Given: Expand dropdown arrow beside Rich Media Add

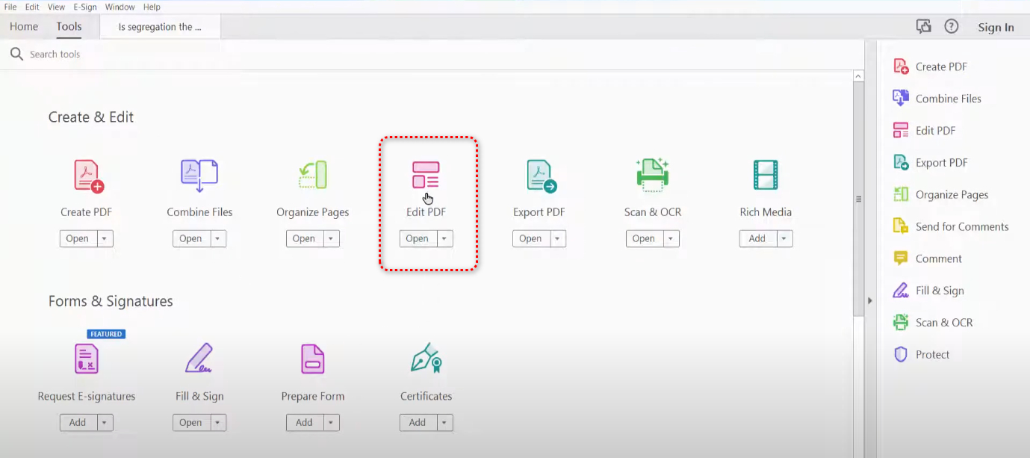Looking at the screenshot, I should 784,238.
